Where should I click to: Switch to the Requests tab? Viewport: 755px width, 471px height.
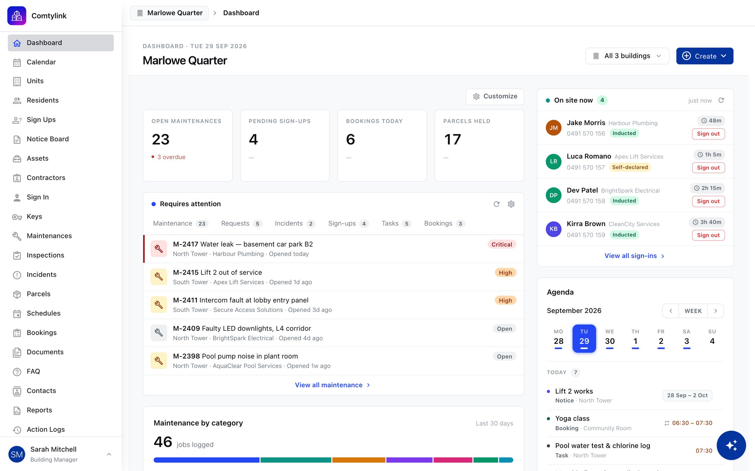click(241, 223)
